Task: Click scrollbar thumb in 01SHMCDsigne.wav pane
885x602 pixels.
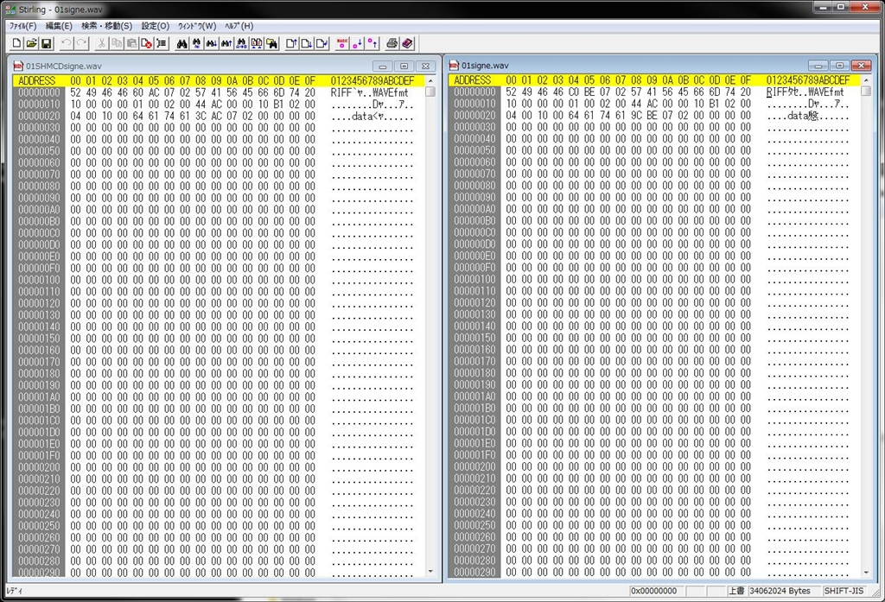Action: (430, 92)
